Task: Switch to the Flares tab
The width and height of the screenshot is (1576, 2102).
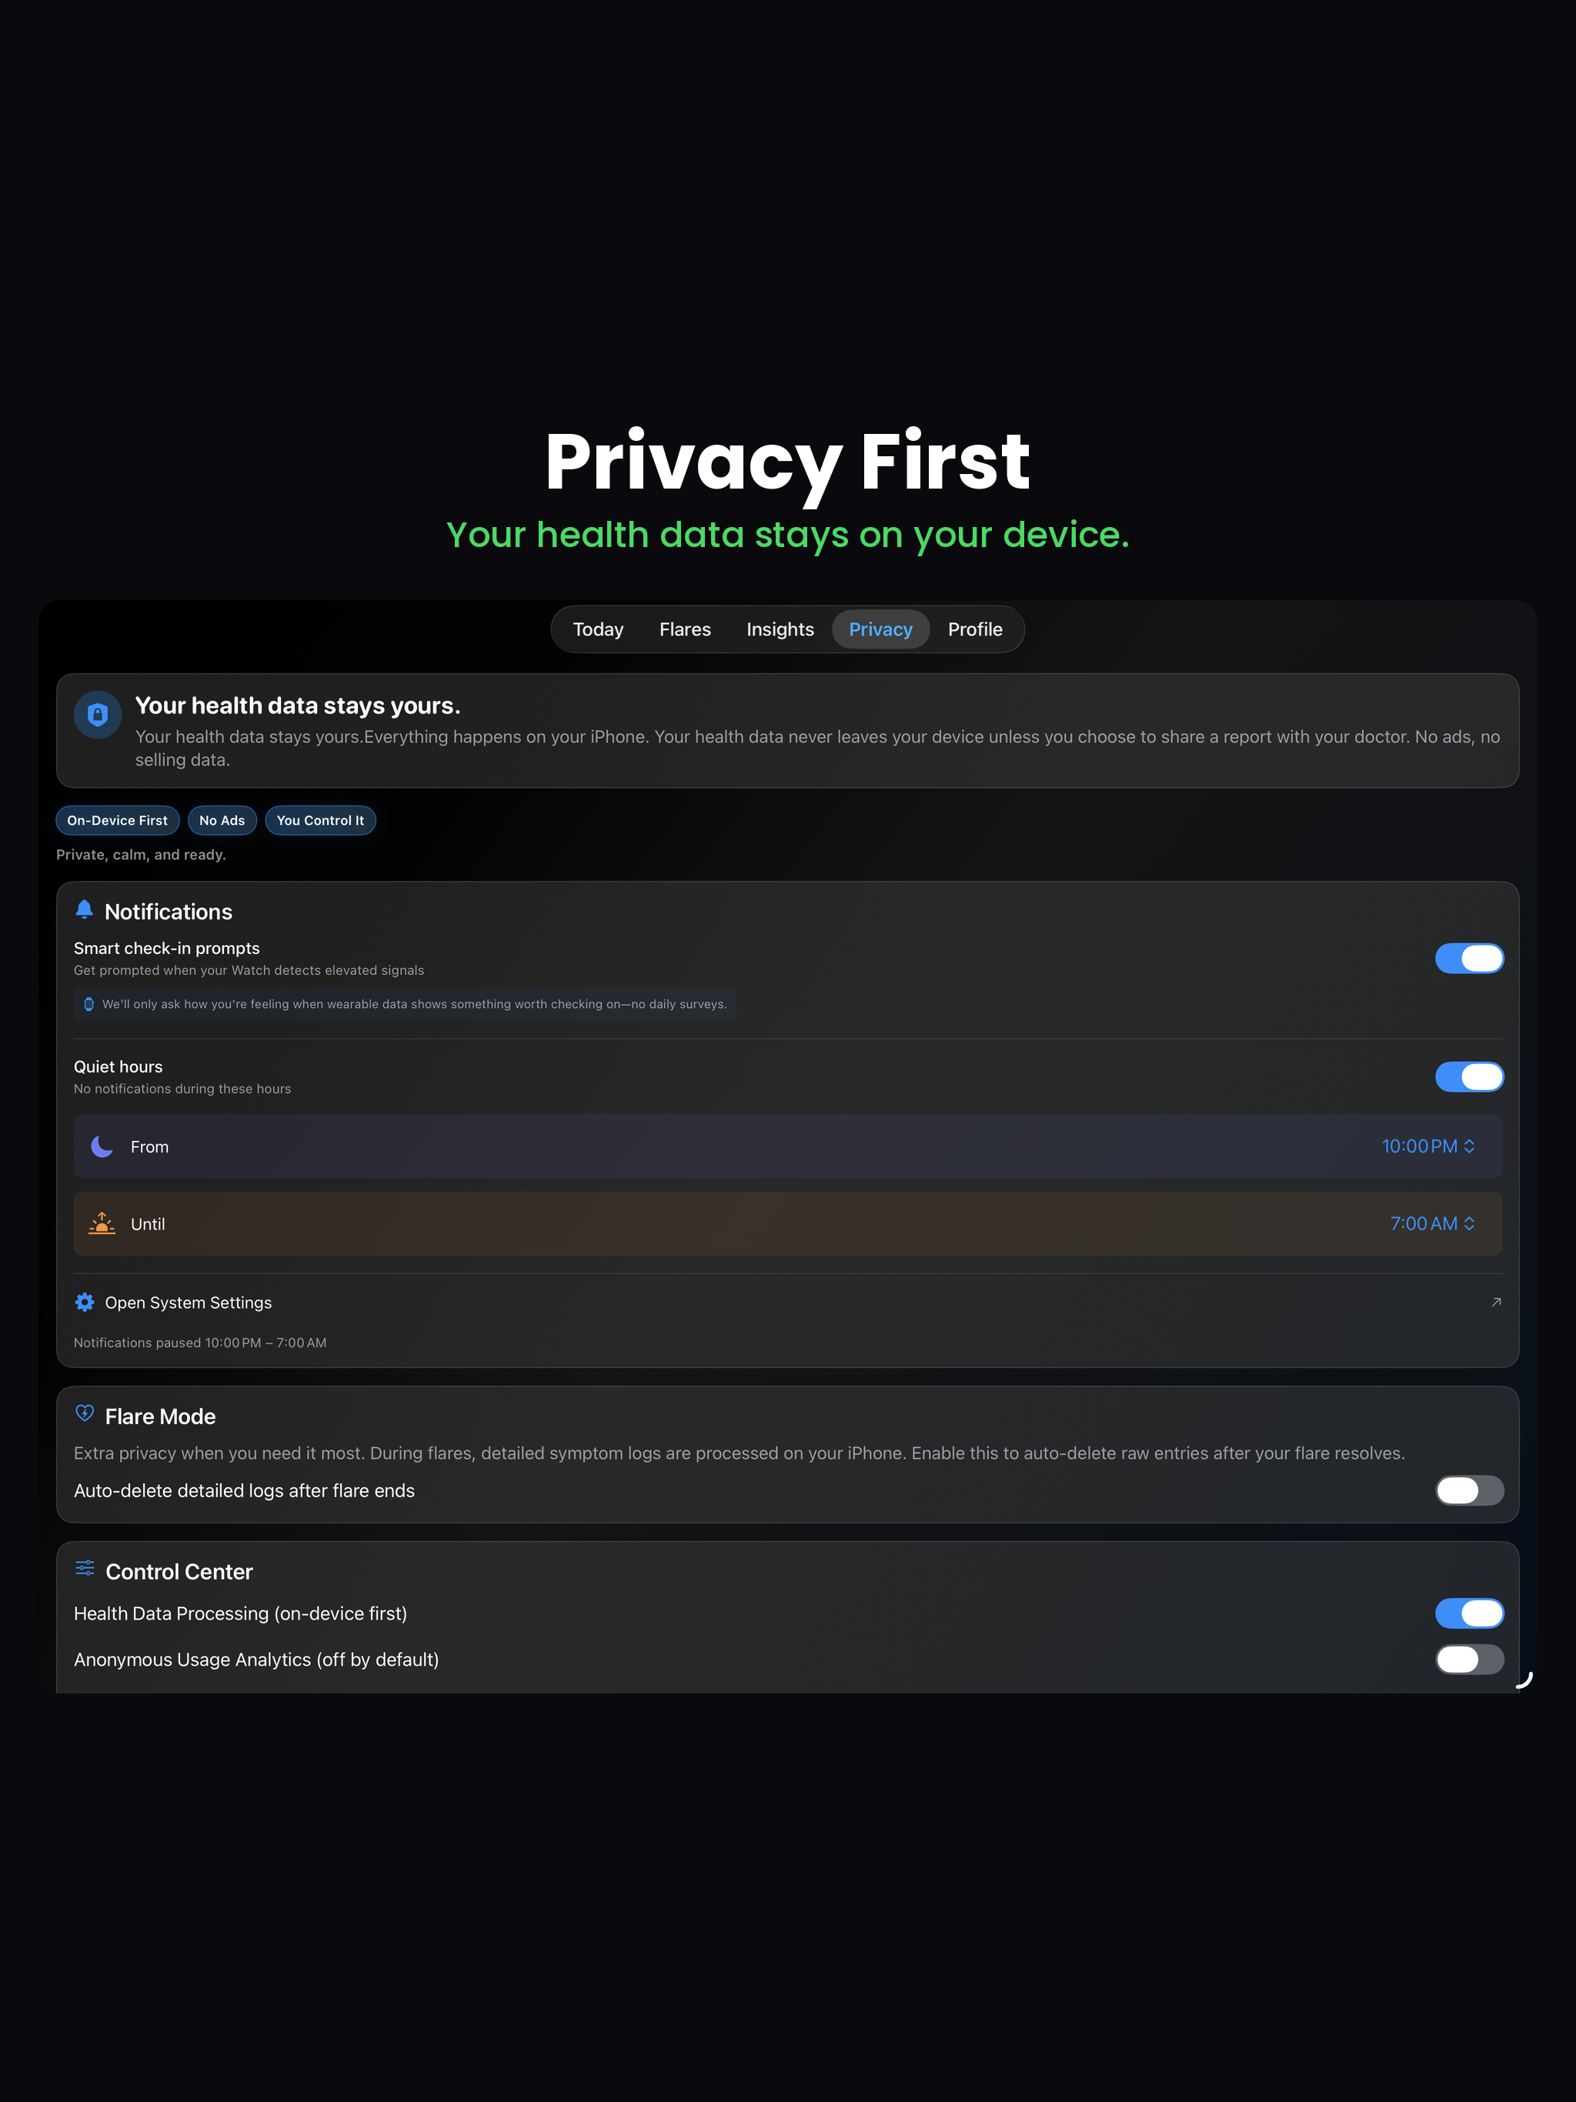Action: coord(684,629)
